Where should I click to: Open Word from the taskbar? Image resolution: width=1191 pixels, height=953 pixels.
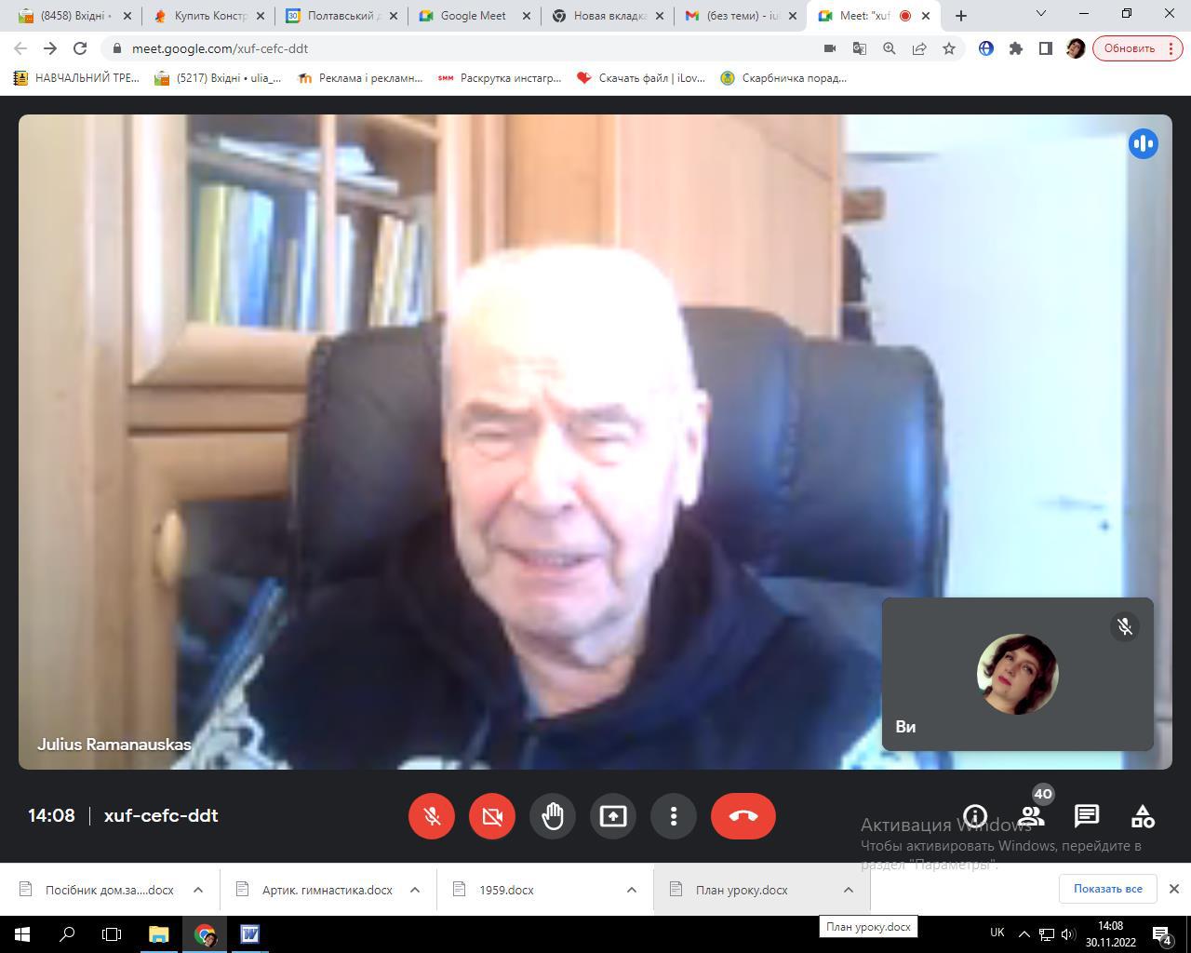tap(249, 934)
